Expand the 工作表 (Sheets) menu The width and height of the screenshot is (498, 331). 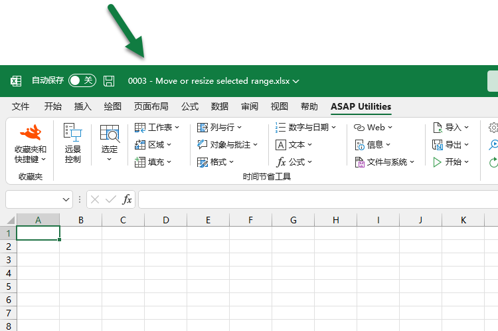pos(157,128)
